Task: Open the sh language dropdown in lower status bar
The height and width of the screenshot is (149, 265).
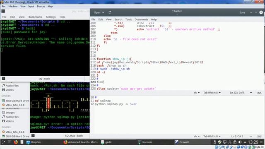Action: [x=197, y=136]
